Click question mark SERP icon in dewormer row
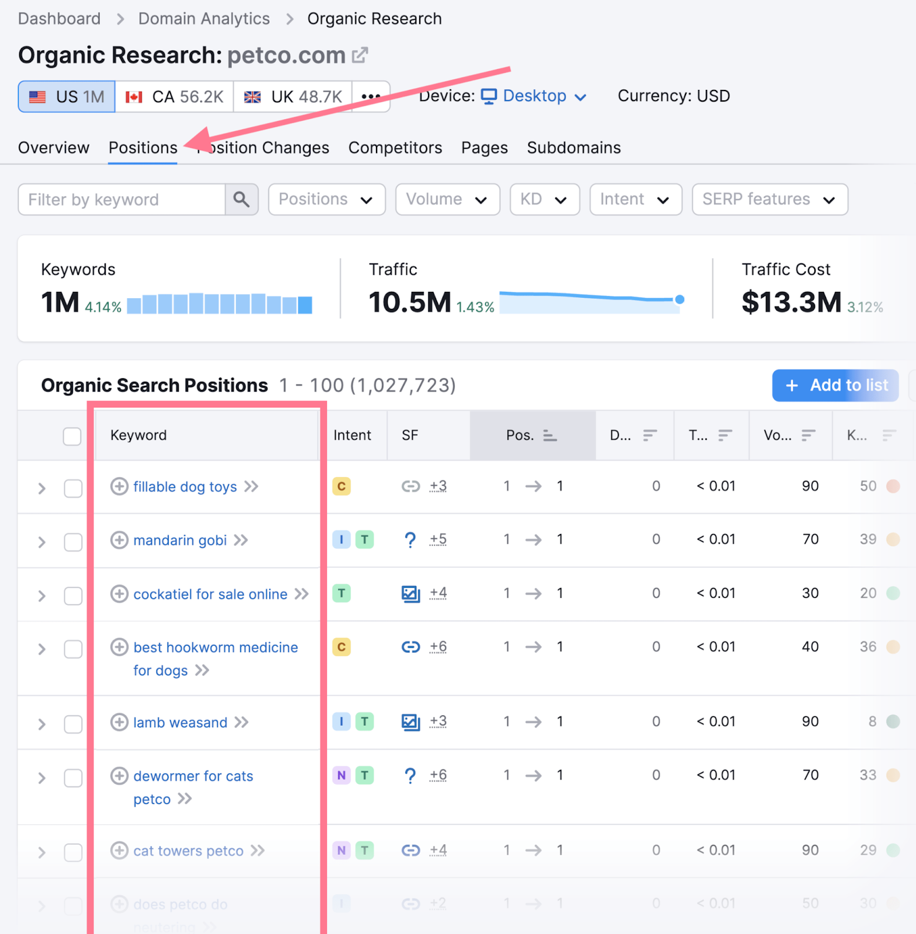This screenshot has width=916, height=934. pyautogui.click(x=410, y=776)
